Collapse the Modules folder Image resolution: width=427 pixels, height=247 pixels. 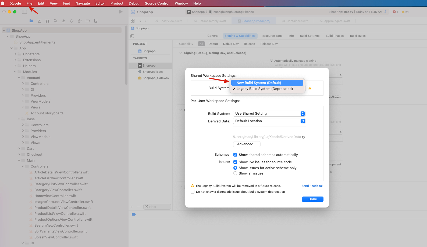[15, 72]
